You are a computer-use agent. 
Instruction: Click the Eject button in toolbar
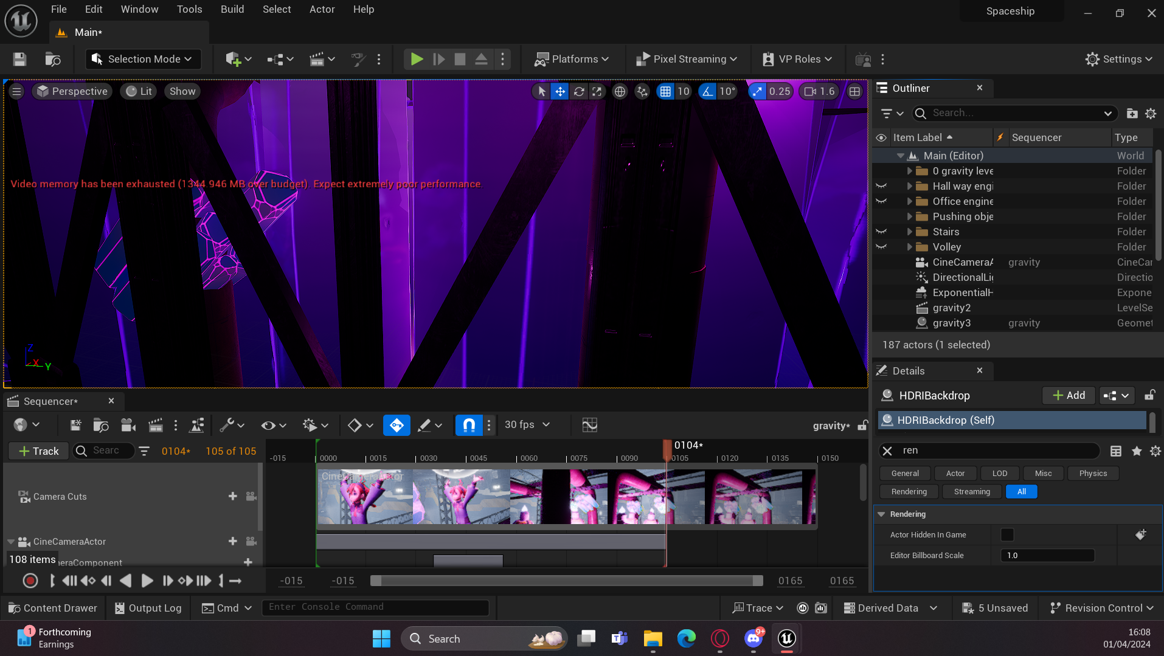point(481,59)
